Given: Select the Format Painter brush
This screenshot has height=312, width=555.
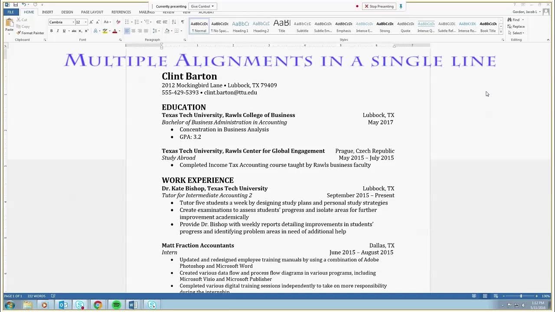Looking at the screenshot, I should (x=30, y=33).
